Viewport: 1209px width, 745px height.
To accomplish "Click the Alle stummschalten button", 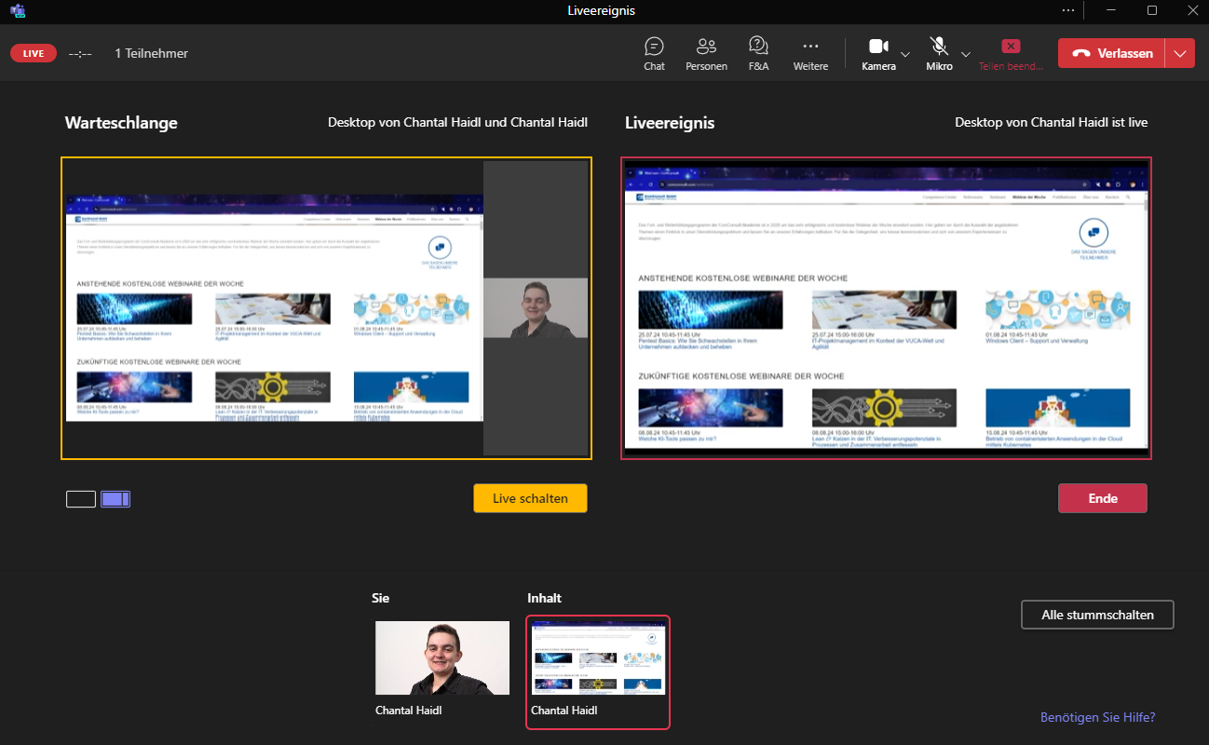I will 1097,615.
